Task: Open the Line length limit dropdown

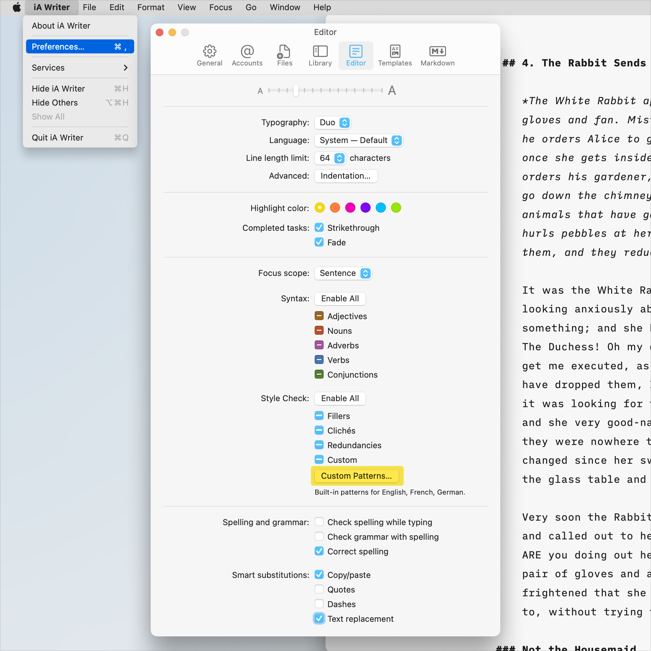Action: (330, 158)
